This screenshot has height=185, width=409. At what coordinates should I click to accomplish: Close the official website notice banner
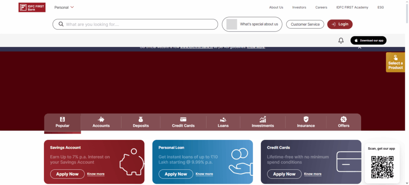click(359, 47)
